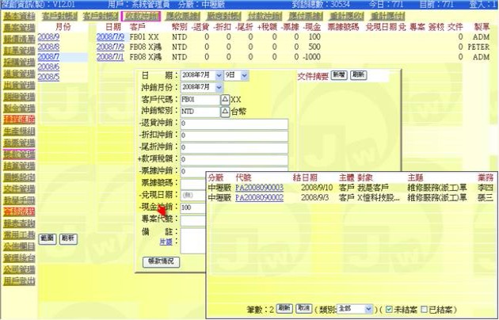Image resolution: width=499 pixels, height=320 pixels.
Task: Click 取消 button in the project popup
Action: click(x=304, y=308)
